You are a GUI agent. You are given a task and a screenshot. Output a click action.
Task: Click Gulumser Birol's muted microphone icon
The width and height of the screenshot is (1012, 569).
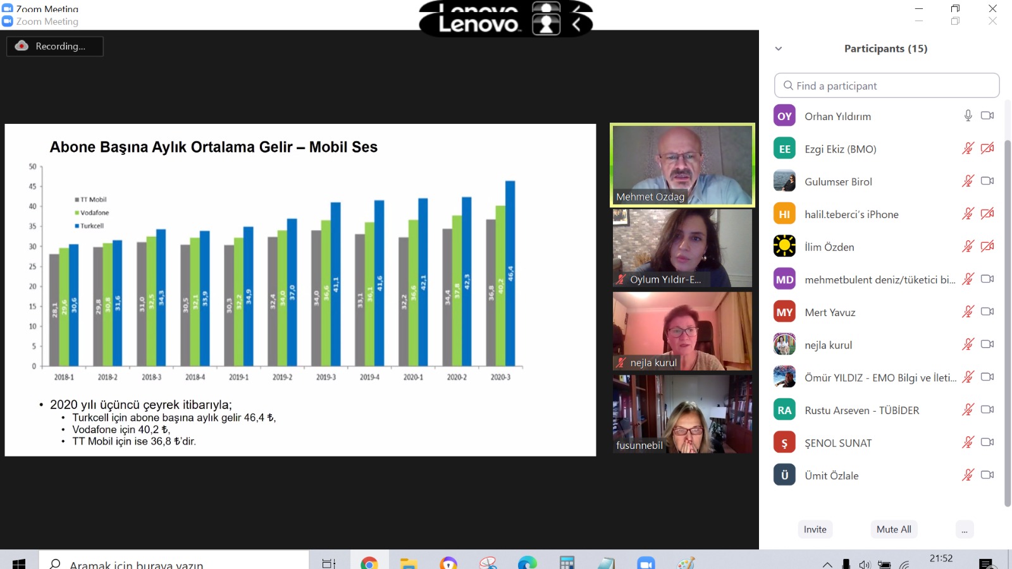[968, 181]
